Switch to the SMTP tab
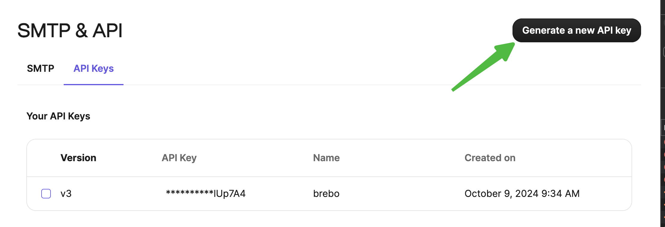Screen dimensions: 665x227 40,69
